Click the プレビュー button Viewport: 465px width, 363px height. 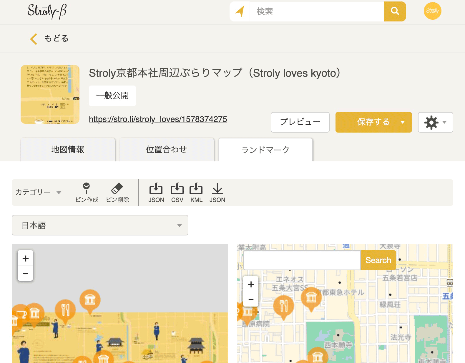[300, 122]
